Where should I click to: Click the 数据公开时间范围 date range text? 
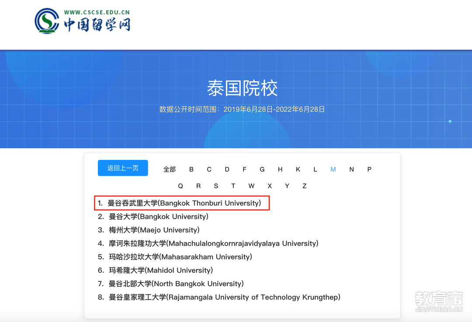(242, 109)
